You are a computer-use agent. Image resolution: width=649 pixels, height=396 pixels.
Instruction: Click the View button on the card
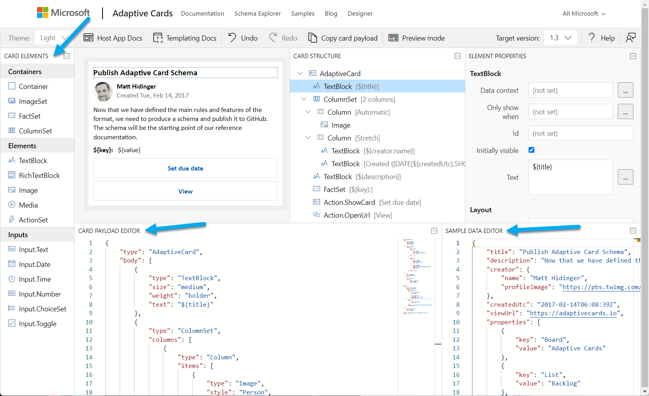pos(185,191)
